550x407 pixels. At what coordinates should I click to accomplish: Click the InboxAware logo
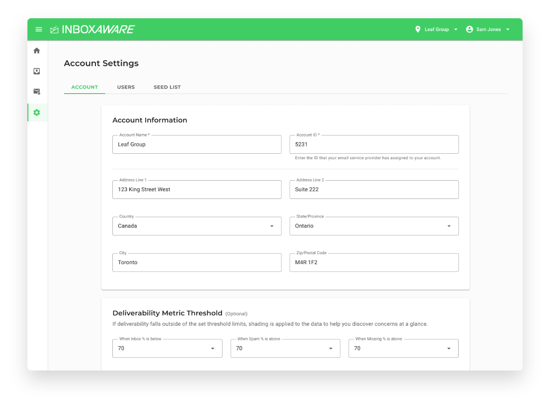point(92,30)
